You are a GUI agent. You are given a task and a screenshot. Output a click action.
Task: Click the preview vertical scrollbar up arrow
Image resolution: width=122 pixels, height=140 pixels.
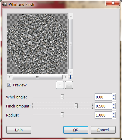(71, 16)
